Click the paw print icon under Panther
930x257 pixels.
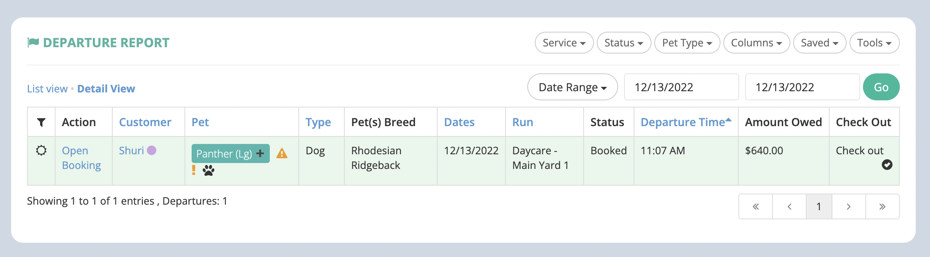pyautogui.click(x=208, y=171)
